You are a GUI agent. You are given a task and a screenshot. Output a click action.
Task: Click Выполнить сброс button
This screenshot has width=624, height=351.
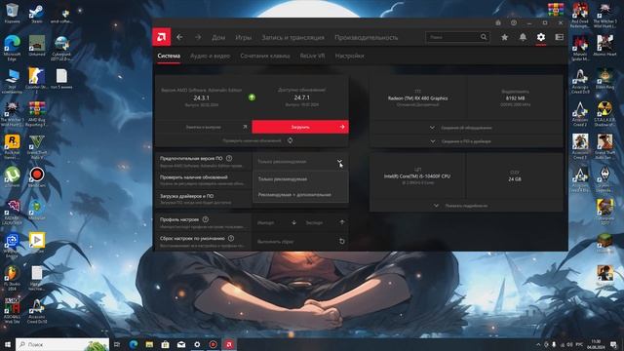300,241
